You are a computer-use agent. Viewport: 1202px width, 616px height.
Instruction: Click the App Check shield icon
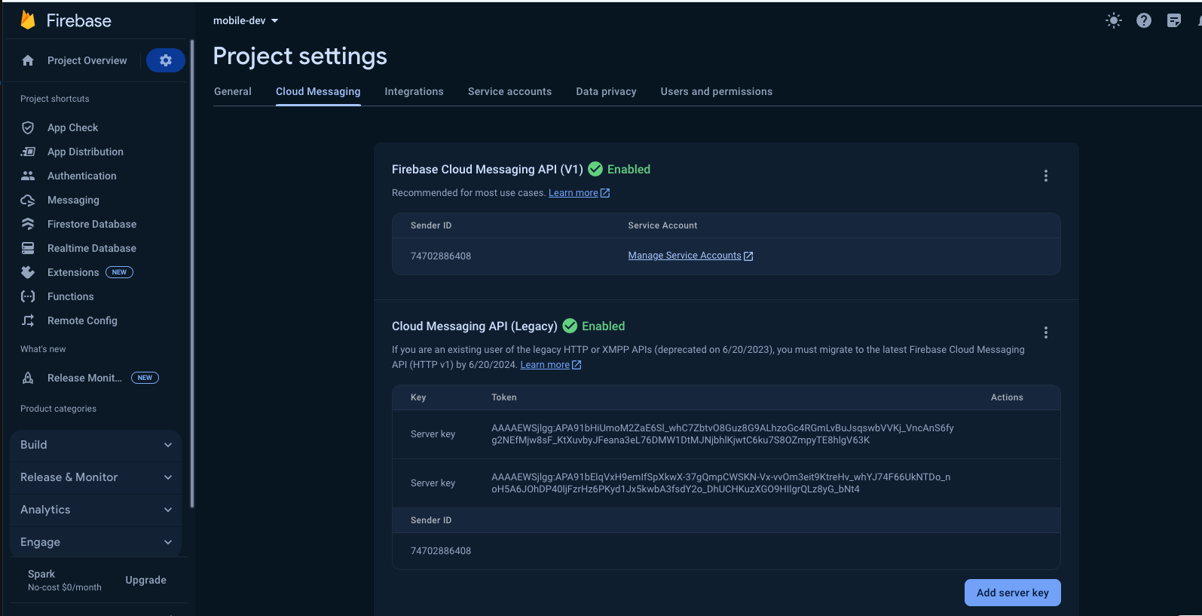[28, 127]
